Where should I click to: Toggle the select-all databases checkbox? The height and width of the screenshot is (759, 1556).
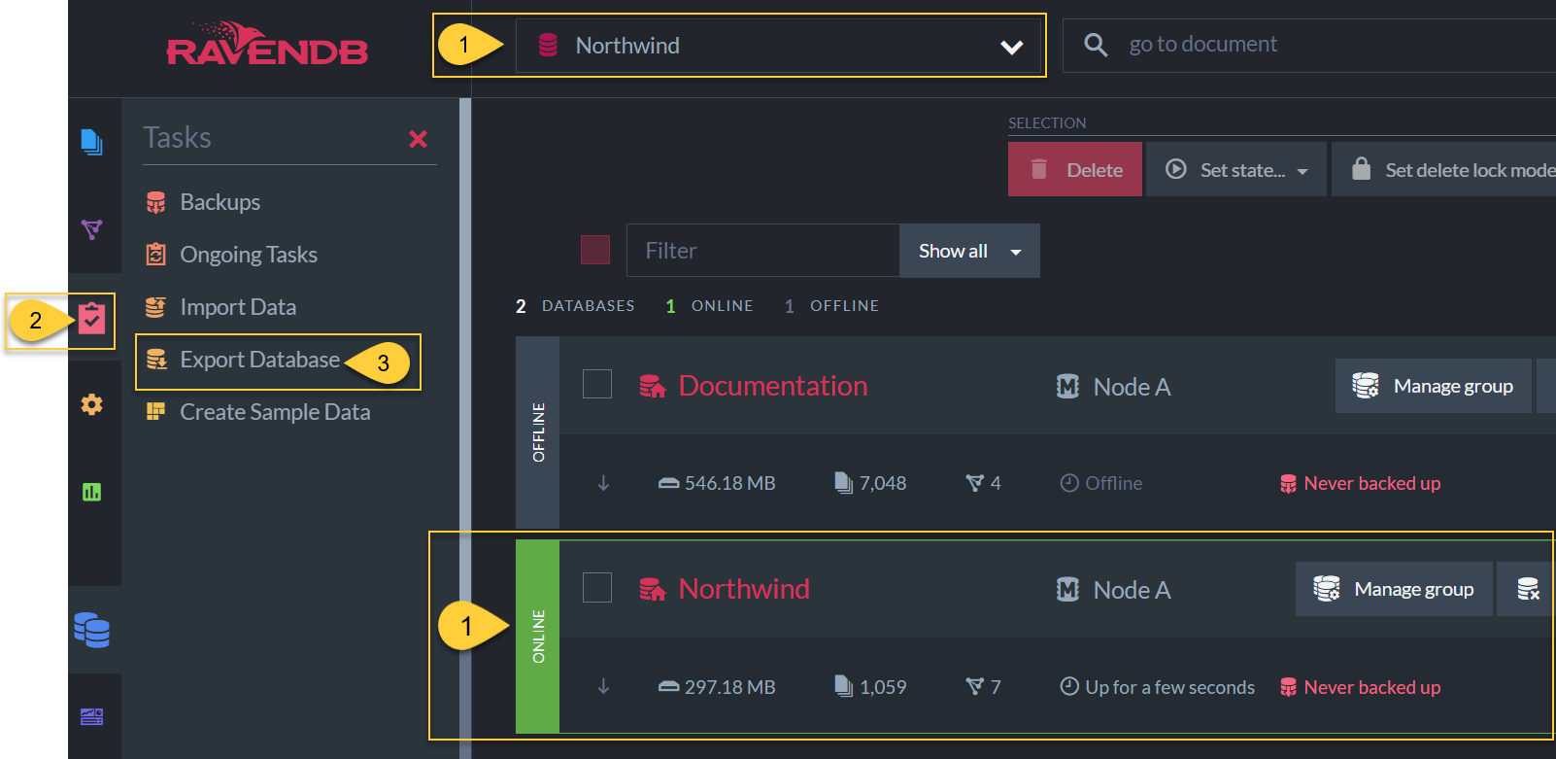click(595, 250)
